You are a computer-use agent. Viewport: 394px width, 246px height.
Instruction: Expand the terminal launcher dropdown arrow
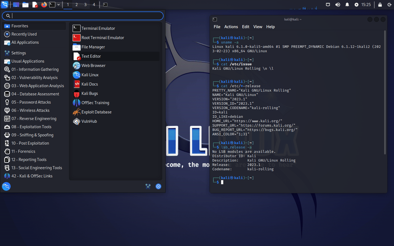pyautogui.click(x=59, y=5)
